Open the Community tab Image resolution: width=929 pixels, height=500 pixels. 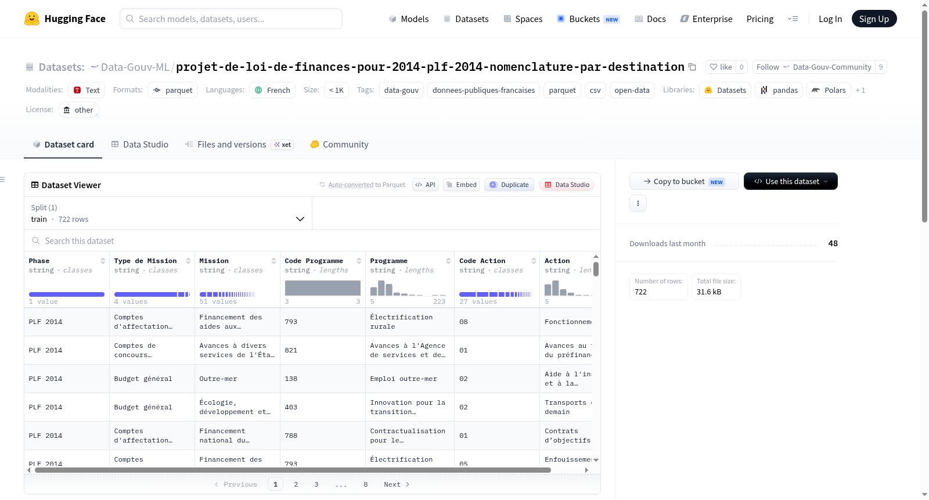[x=339, y=145]
